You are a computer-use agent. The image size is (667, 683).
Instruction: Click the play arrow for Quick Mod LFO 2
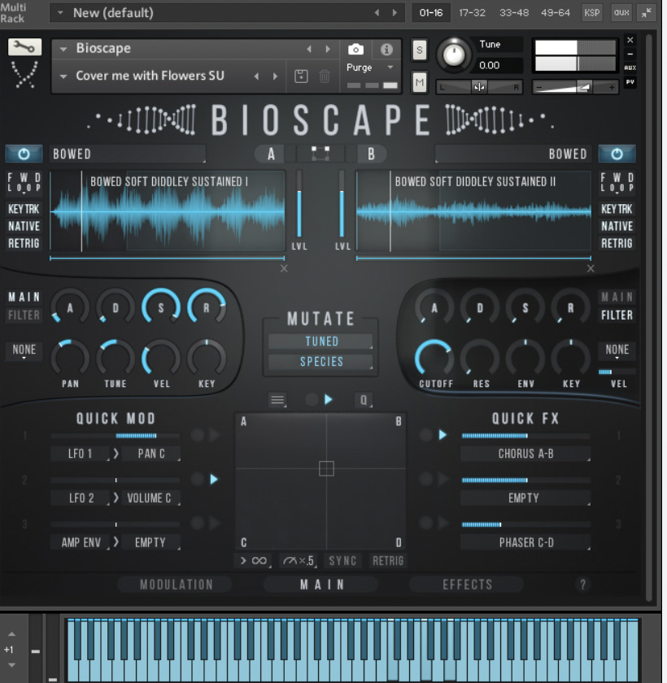pos(214,479)
